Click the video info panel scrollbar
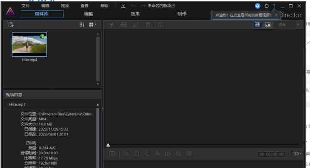 98,137
